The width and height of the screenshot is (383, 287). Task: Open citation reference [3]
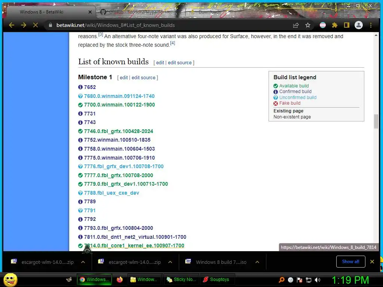tap(101, 34)
